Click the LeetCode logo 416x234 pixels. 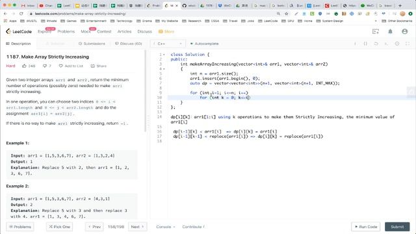(19, 31)
